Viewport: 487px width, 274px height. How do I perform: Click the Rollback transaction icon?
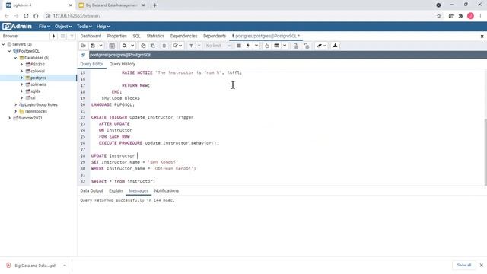(x=307, y=46)
